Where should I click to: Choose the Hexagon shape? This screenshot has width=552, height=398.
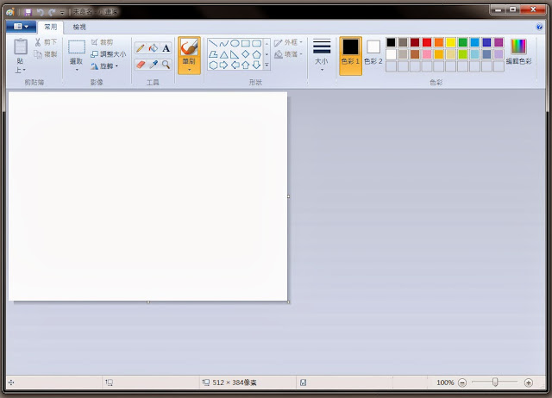tap(213, 65)
